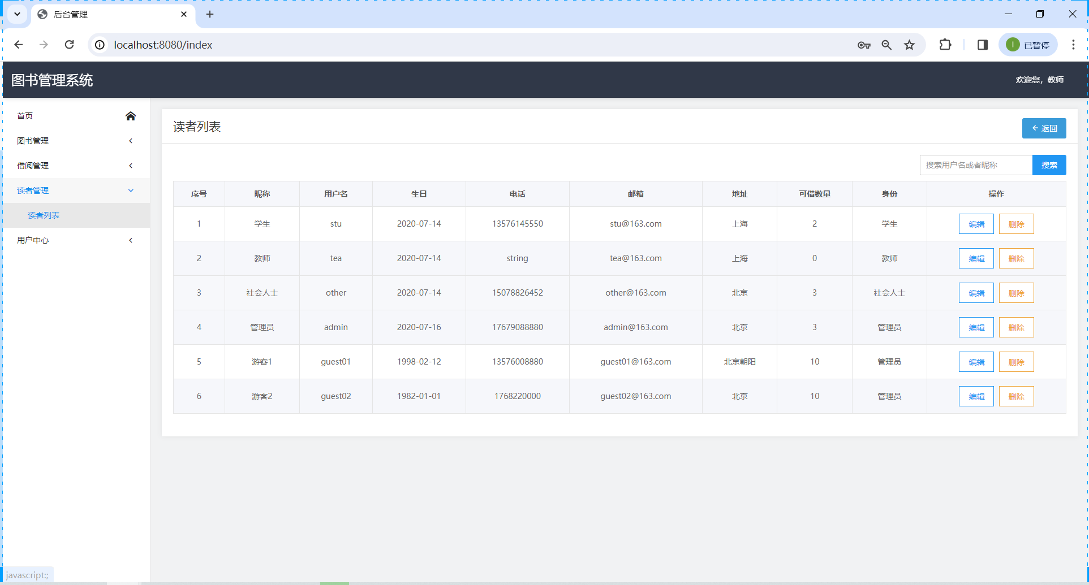Viewport: 1089px width, 585px height.
Task: Click the 搜索 search button
Action: click(x=1049, y=164)
